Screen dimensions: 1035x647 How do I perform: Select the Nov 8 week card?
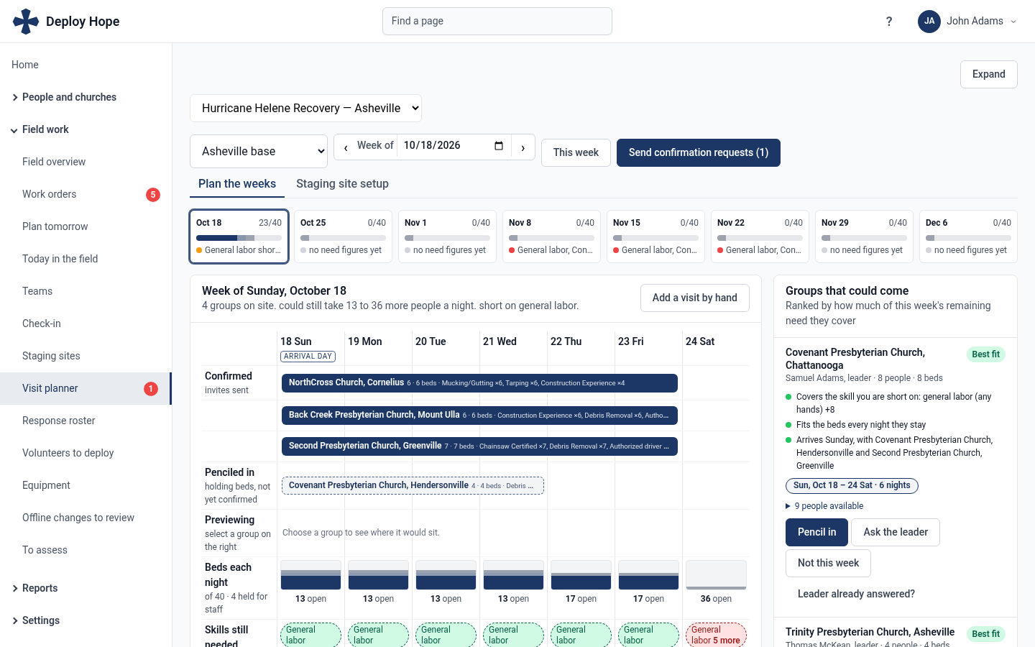tap(551, 237)
